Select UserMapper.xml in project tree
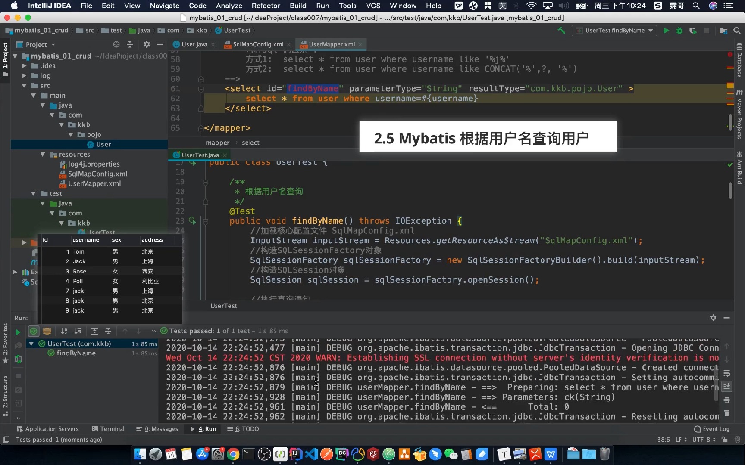 click(94, 184)
